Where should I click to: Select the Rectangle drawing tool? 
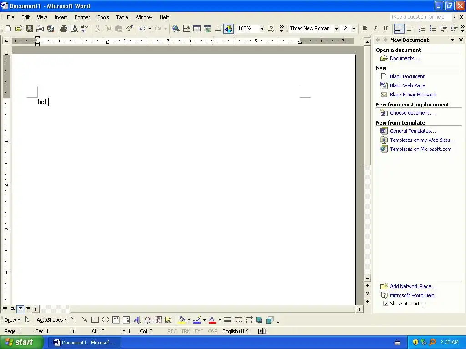(x=95, y=320)
